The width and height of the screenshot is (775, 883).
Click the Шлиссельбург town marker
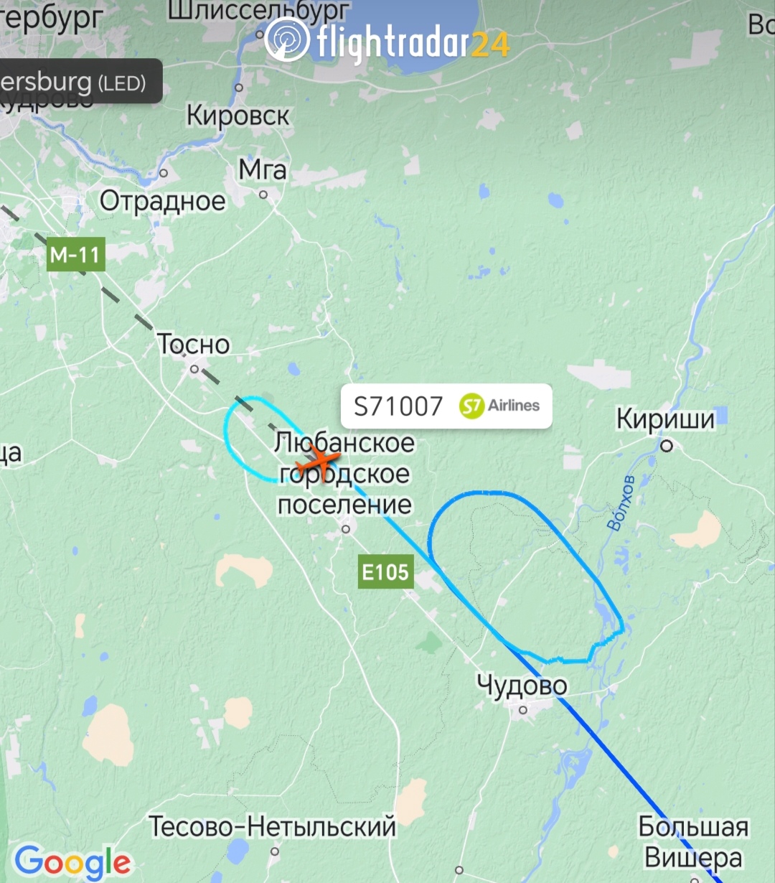260,34
